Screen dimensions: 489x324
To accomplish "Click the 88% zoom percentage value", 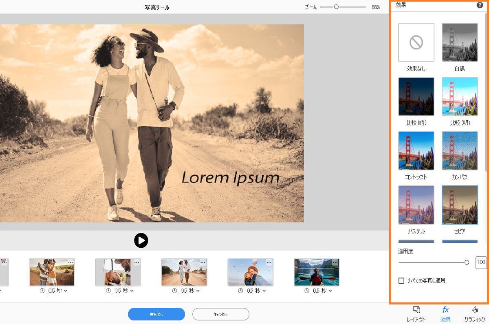I will [375, 7].
